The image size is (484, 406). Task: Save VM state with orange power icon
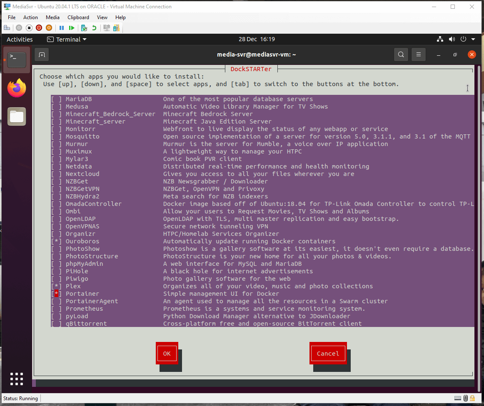tap(49, 28)
